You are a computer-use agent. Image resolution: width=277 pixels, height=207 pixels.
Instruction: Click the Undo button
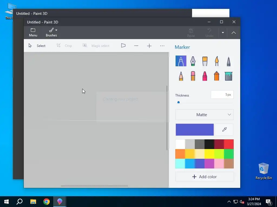pos(209,33)
